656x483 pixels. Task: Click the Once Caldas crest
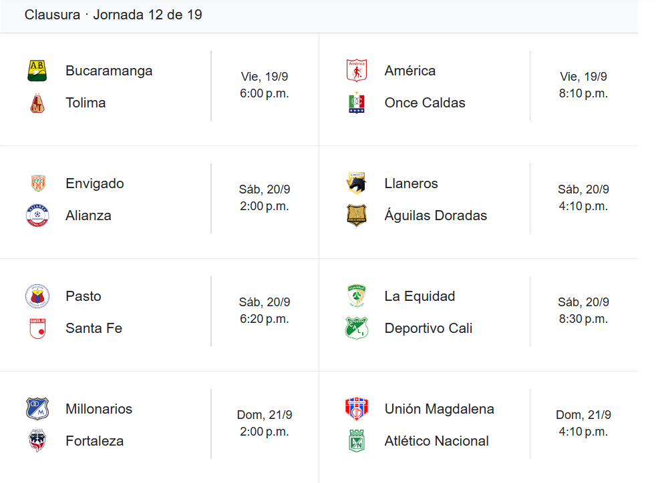(357, 103)
